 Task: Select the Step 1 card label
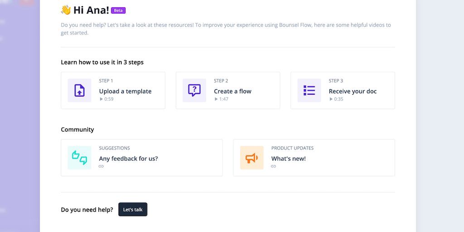point(106,81)
